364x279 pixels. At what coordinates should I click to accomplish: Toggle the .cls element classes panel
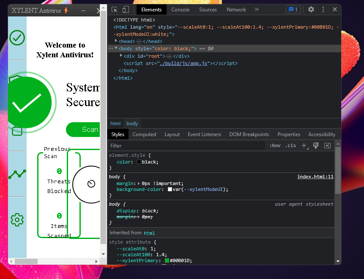click(x=290, y=145)
